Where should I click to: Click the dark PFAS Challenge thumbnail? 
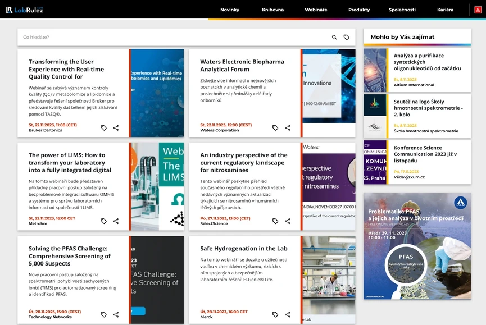pyautogui.click(x=157, y=280)
